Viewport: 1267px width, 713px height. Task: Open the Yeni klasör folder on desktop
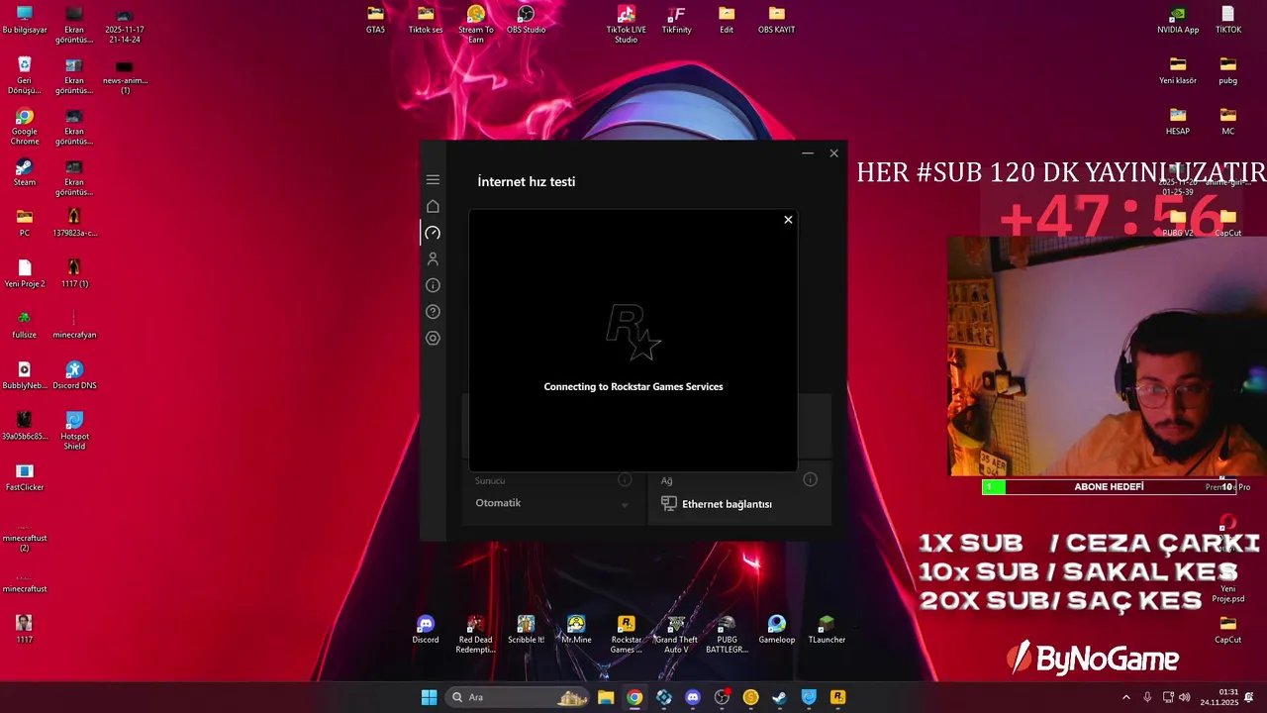(x=1178, y=70)
